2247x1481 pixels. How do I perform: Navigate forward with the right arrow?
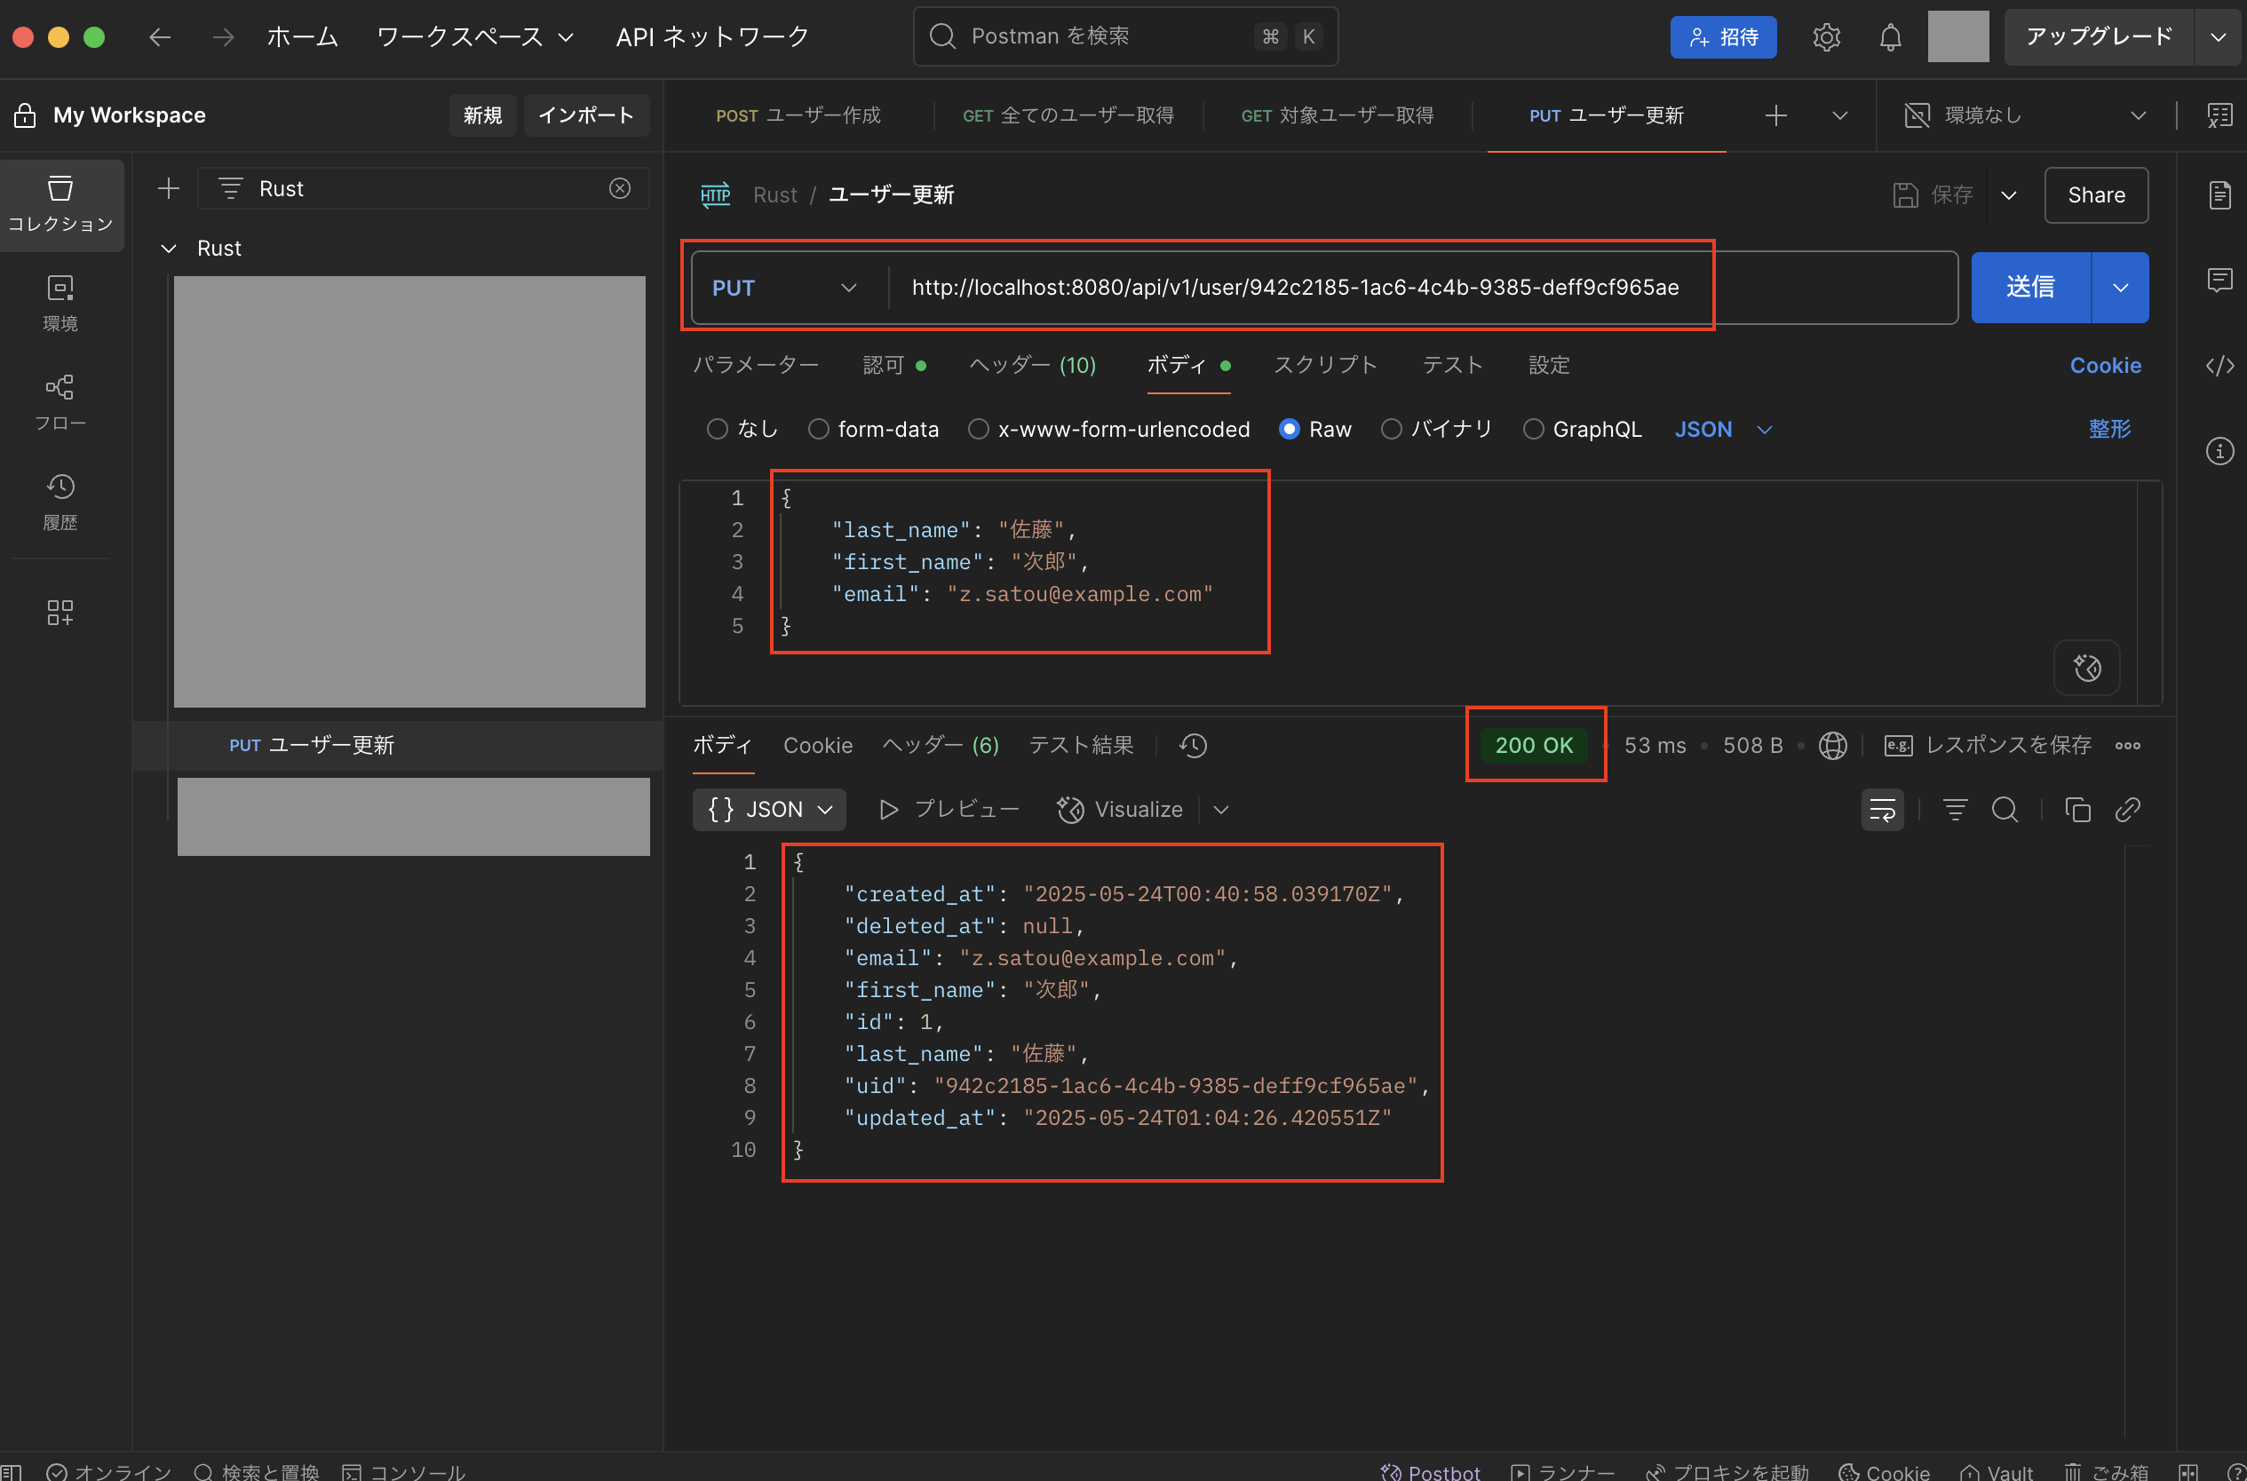pyautogui.click(x=223, y=36)
